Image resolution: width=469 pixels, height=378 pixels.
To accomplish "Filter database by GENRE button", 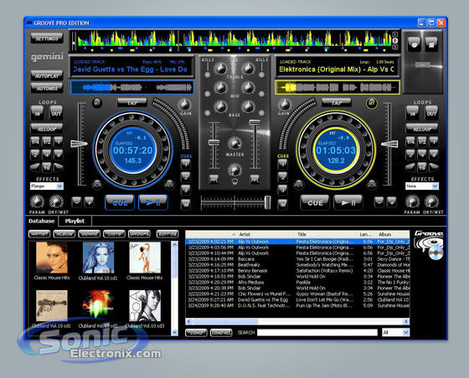I will [x=89, y=234].
